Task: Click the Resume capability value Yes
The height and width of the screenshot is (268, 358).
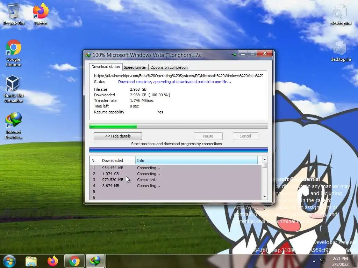Action: coord(160,112)
